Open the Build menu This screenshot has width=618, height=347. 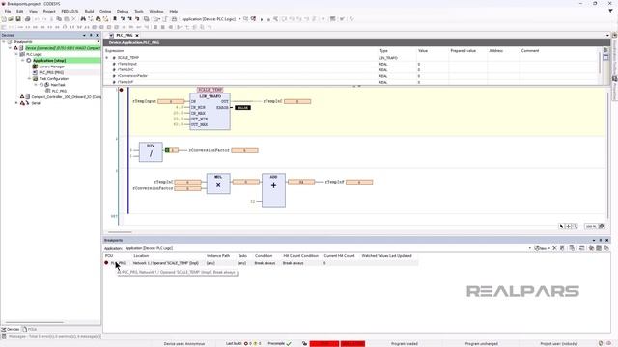pyautogui.click(x=89, y=11)
